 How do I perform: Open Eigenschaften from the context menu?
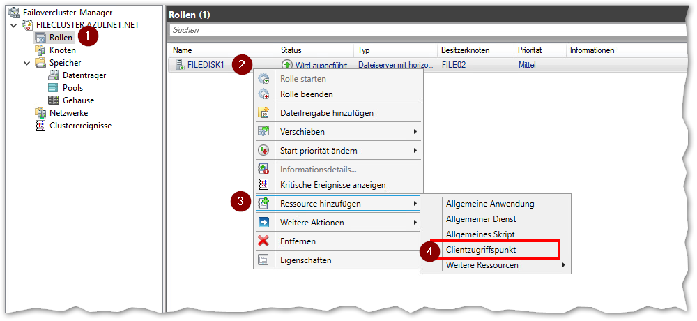pyautogui.click(x=305, y=260)
